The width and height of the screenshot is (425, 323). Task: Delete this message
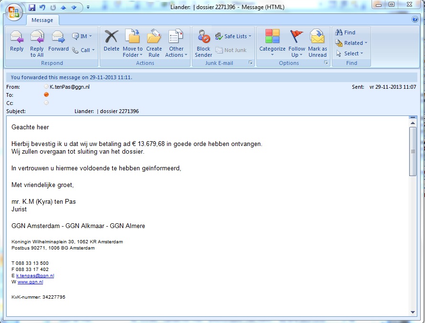click(111, 41)
